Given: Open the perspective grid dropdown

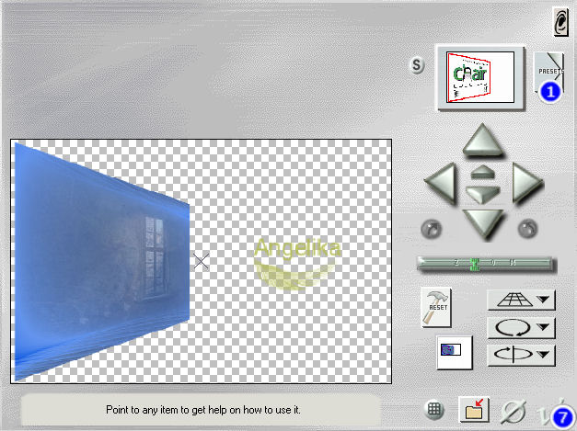Looking at the screenshot, I should [520, 300].
